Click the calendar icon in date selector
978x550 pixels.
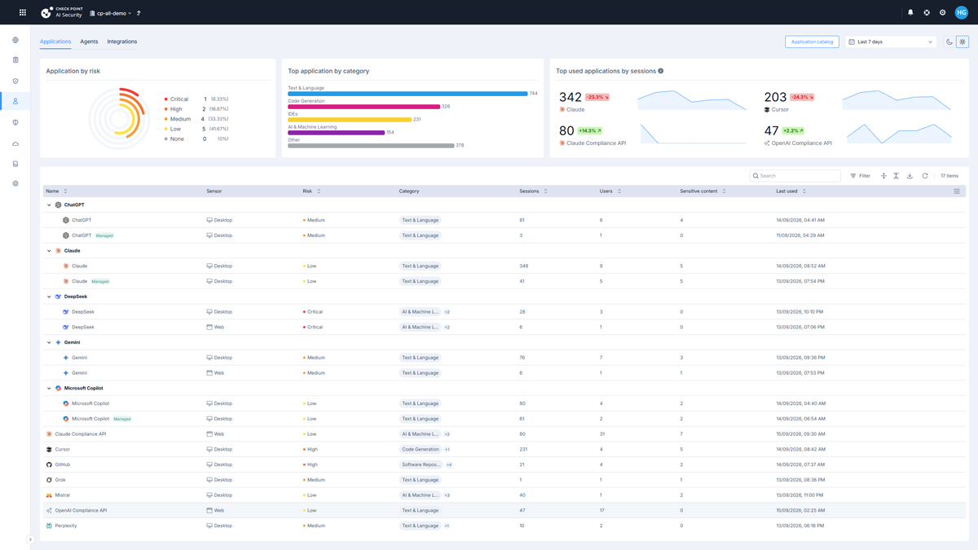[852, 42]
